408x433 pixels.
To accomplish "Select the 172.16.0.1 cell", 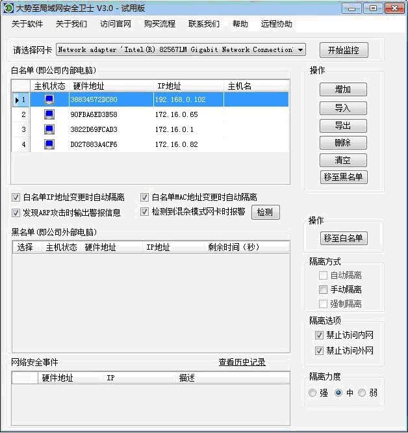I will [x=188, y=129].
